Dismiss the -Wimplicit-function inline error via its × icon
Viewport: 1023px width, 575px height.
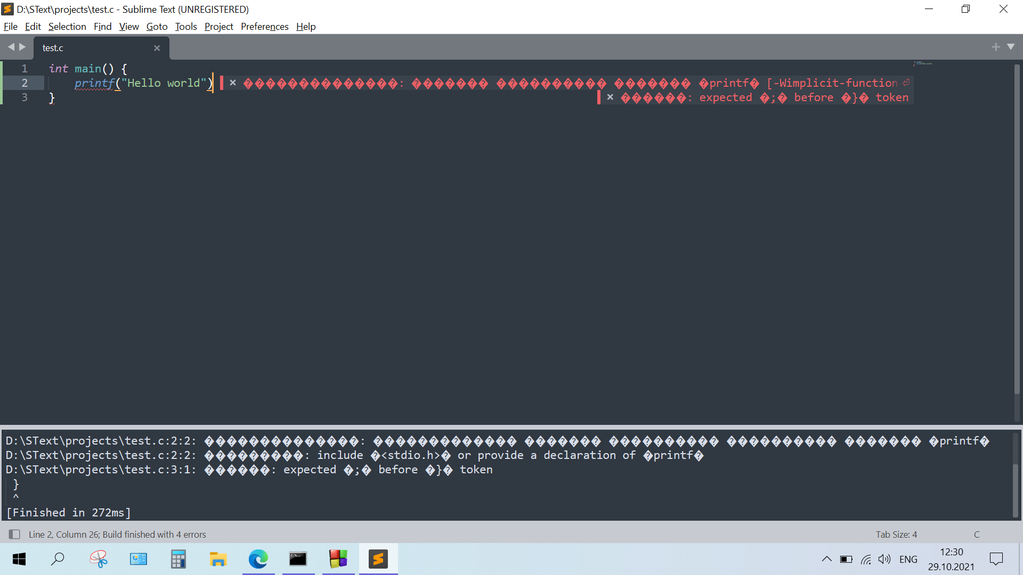pyautogui.click(x=233, y=83)
